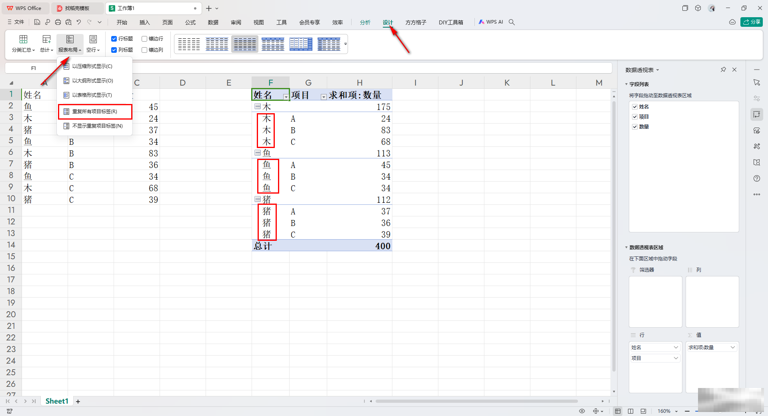
Task: Click the Select All corner of the grid
Action: coord(11,83)
